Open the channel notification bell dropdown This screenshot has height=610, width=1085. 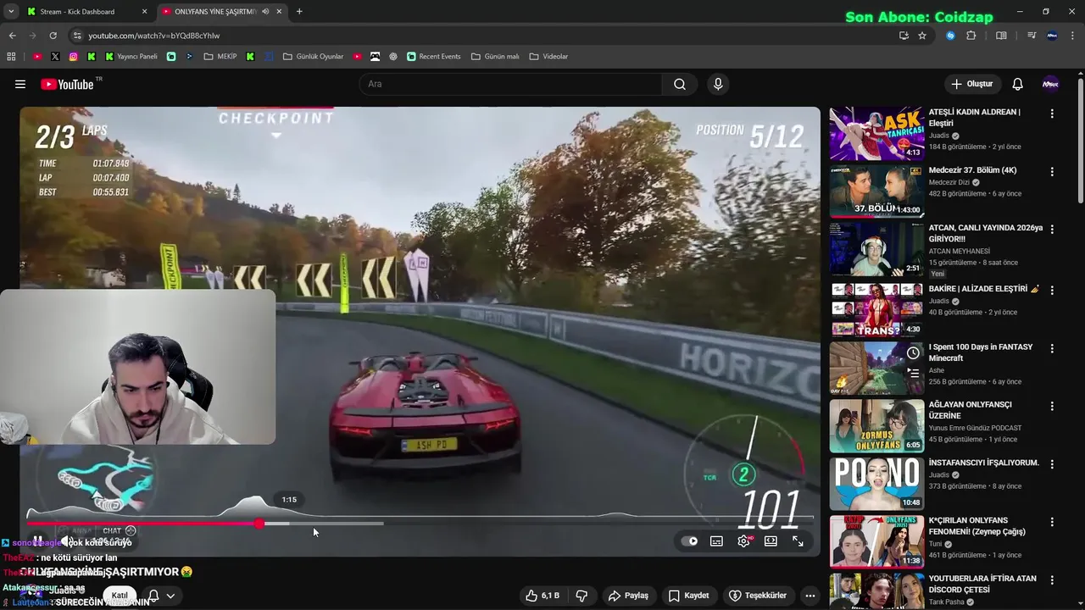click(x=161, y=596)
